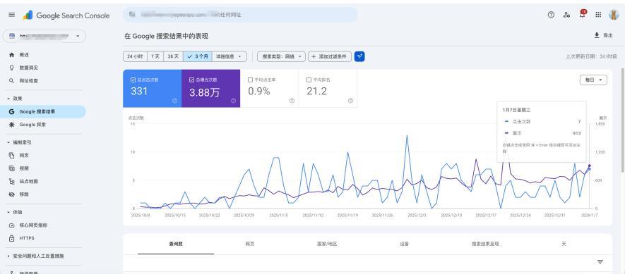The height and width of the screenshot is (274, 625).
Task: Click help icon on 总点击次数 card
Action: (x=174, y=101)
